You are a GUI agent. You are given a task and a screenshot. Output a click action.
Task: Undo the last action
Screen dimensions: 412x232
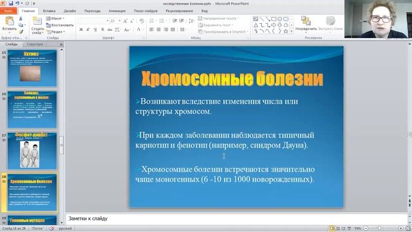coord(17,3)
